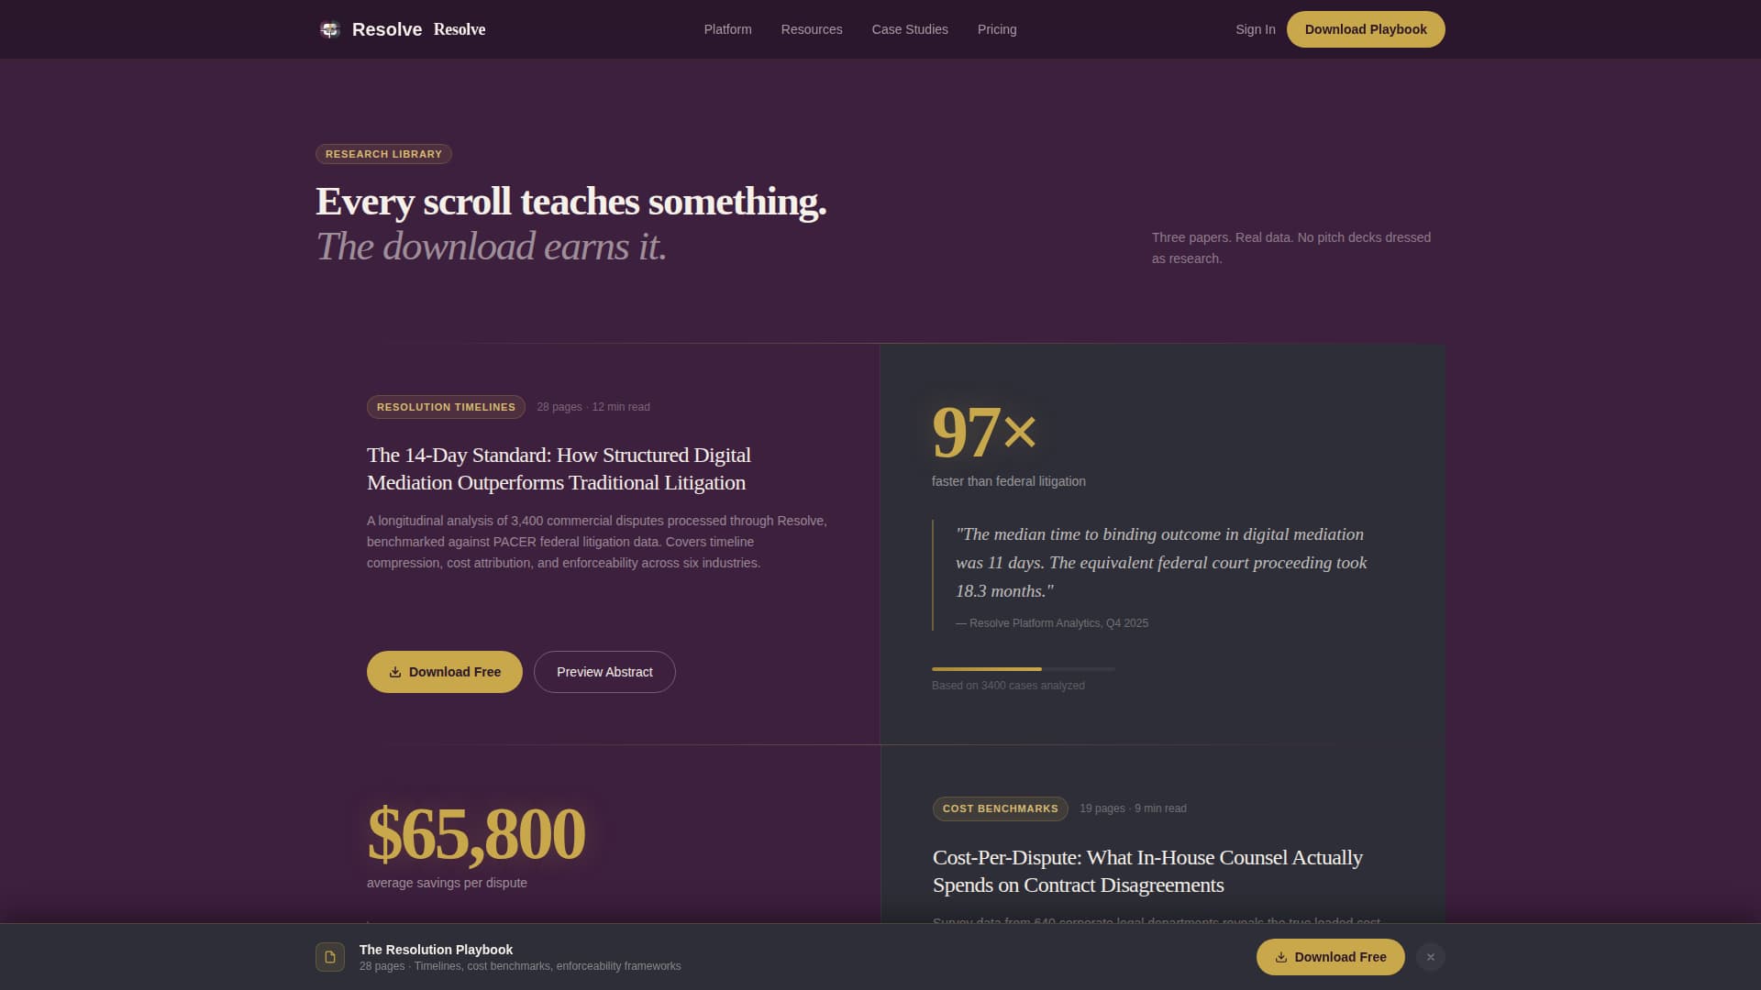Open the 14-Day Standard paper title

click(x=558, y=467)
